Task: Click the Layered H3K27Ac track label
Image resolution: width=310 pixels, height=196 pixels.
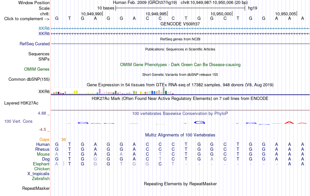Action: coord(21,103)
